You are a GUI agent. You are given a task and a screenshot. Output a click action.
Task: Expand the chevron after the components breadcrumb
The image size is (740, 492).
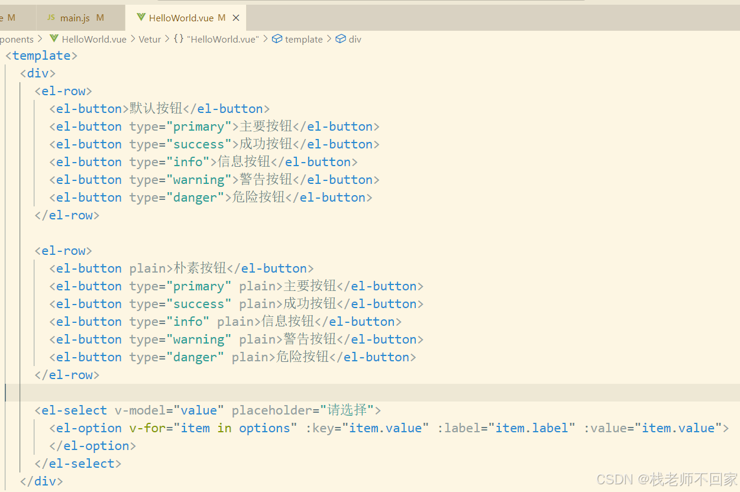(39, 39)
